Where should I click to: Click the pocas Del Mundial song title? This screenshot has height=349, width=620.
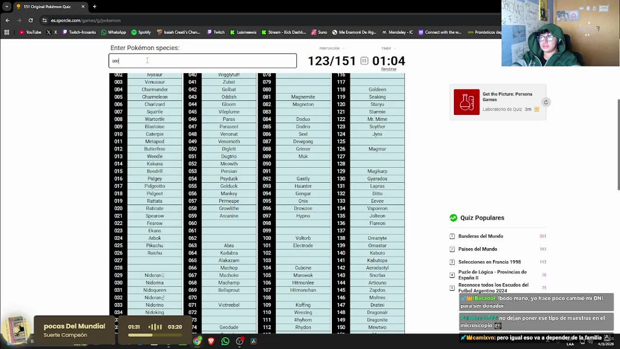[x=74, y=326]
